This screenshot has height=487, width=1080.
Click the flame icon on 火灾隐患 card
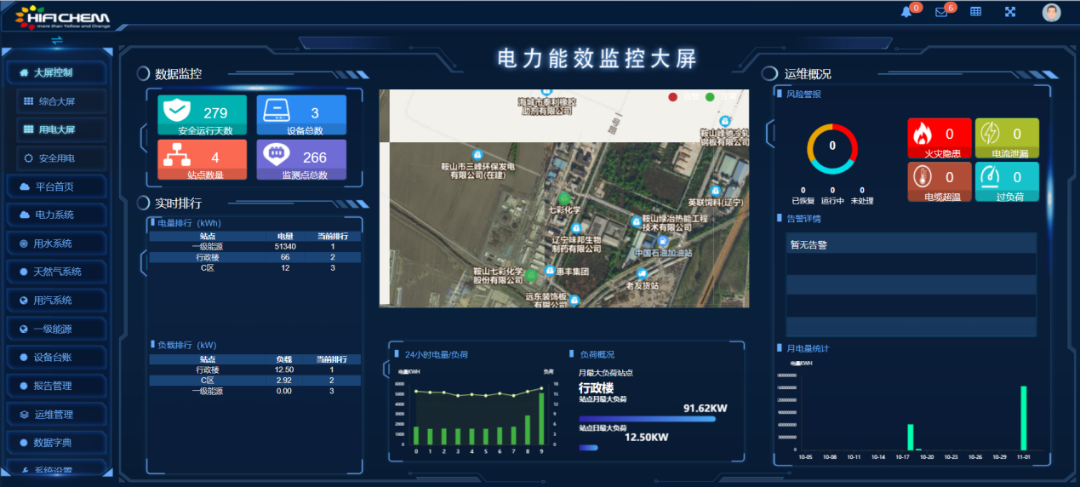coord(923,134)
